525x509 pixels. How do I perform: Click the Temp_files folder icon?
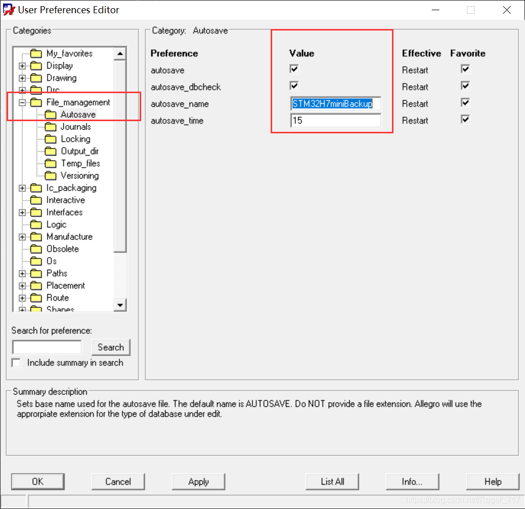(50, 163)
